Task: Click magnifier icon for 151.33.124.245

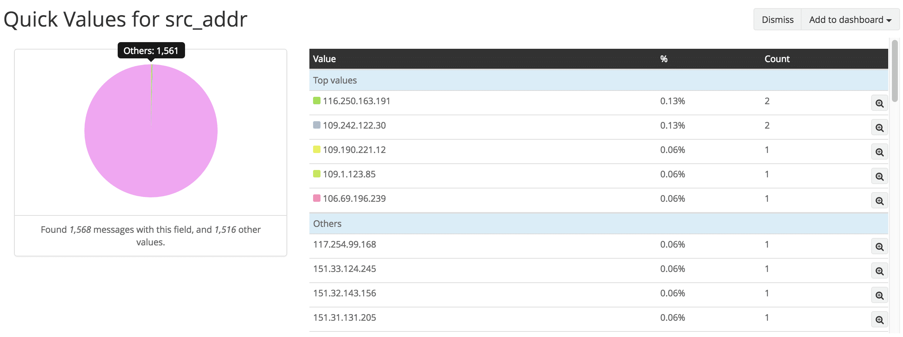Action: [879, 271]
